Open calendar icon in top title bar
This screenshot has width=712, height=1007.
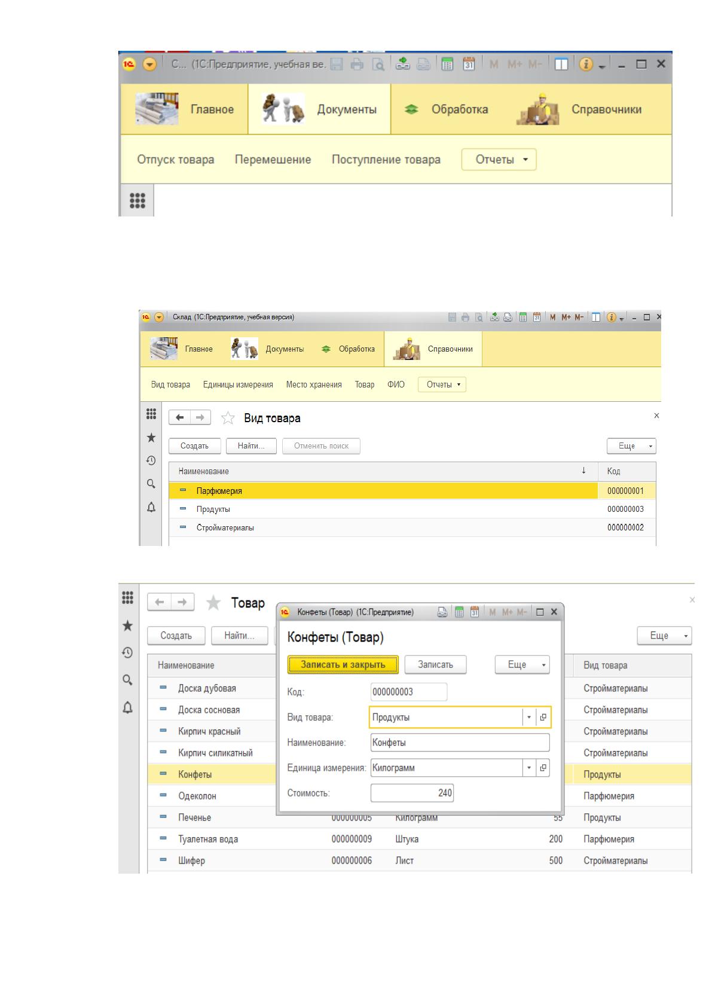[469, 65]
